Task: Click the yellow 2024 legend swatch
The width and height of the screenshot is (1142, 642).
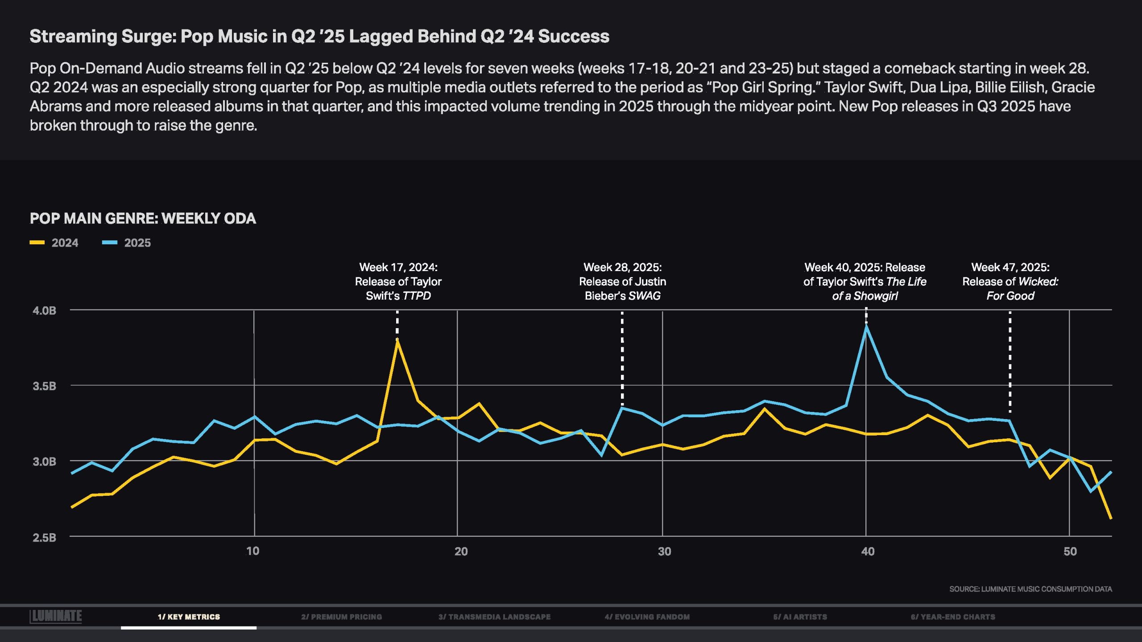Action: 37,243
